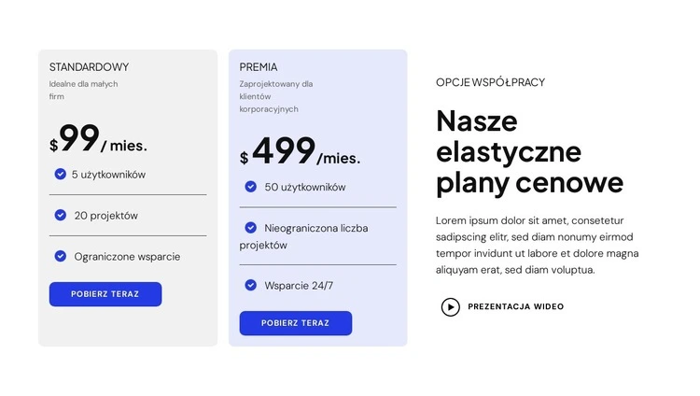Click the Idealne dla małych firm subtitle
Viewport: 700px width, 396px height.
coord(83,90)
